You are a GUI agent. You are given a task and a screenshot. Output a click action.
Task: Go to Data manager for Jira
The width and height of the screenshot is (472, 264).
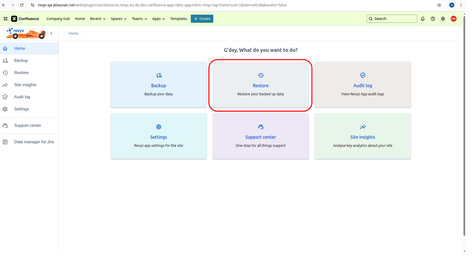(x=34, y=142)
